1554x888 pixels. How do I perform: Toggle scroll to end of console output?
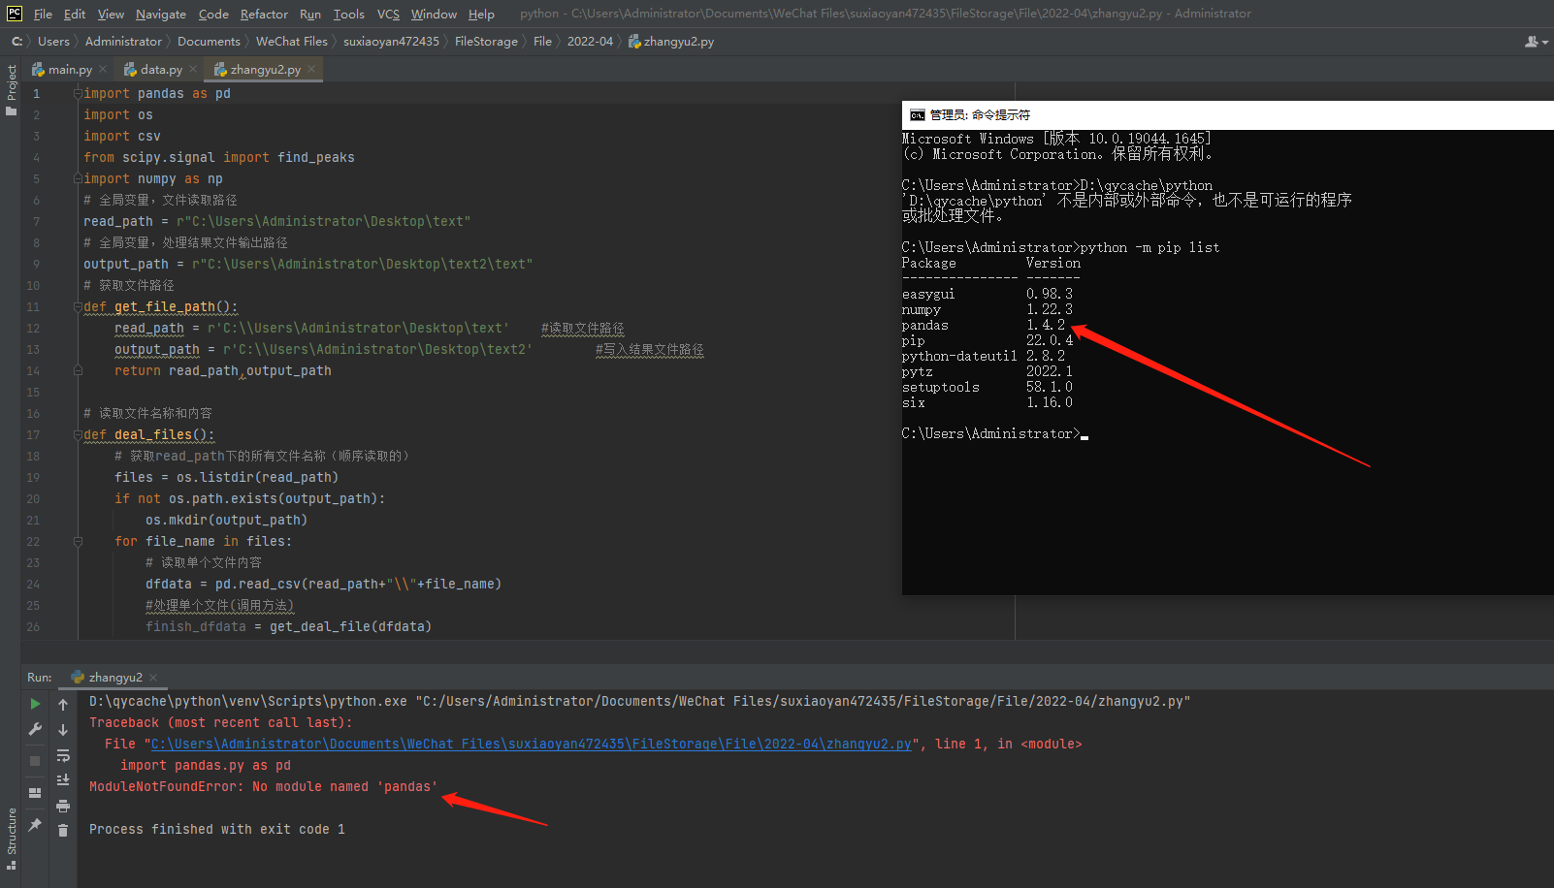click(63, 780)
